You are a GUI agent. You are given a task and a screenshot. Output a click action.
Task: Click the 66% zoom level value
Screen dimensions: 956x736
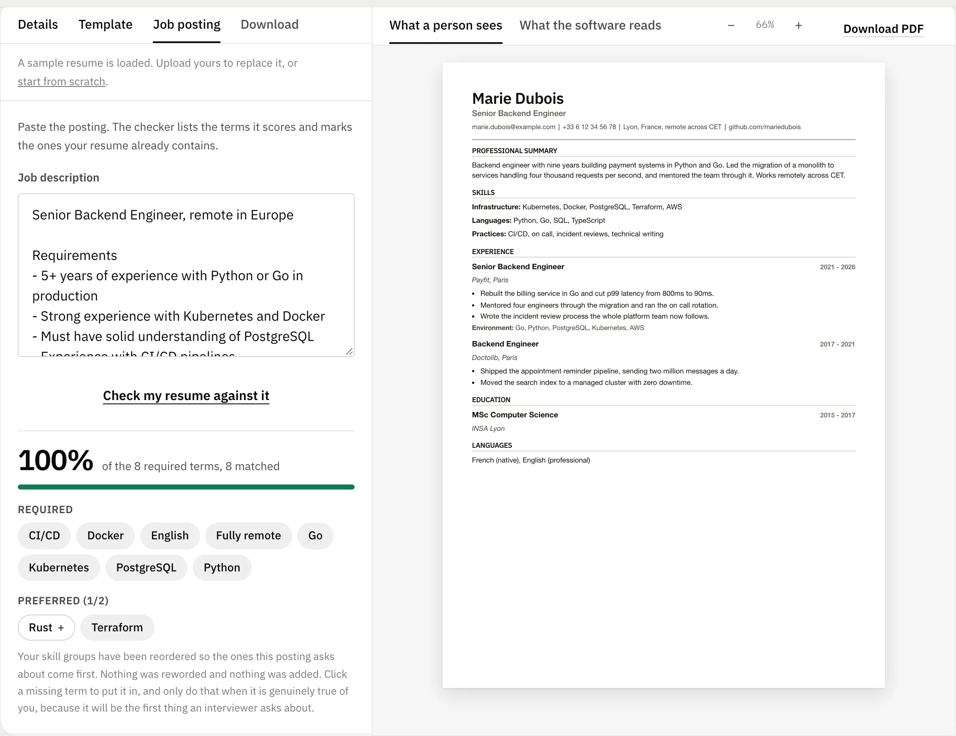(x=765, y=25)
